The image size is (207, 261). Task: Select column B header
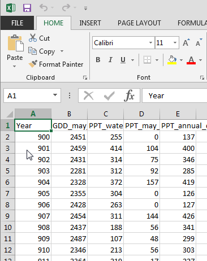(70, 114)
